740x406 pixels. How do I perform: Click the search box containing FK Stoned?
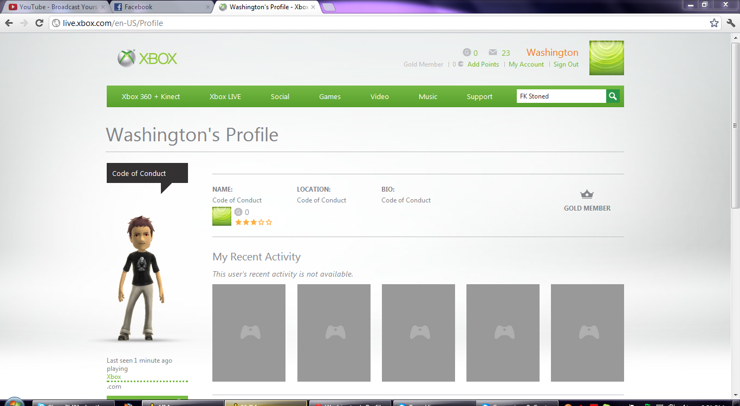point(561,96)
